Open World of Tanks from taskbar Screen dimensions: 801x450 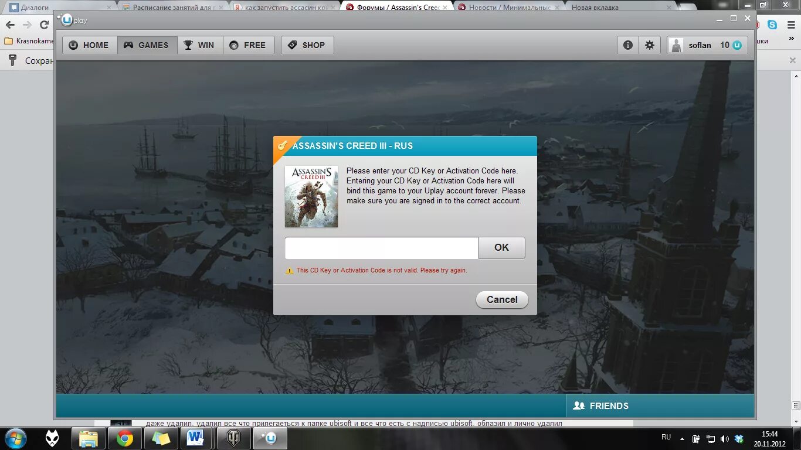(x=233, y=438)
